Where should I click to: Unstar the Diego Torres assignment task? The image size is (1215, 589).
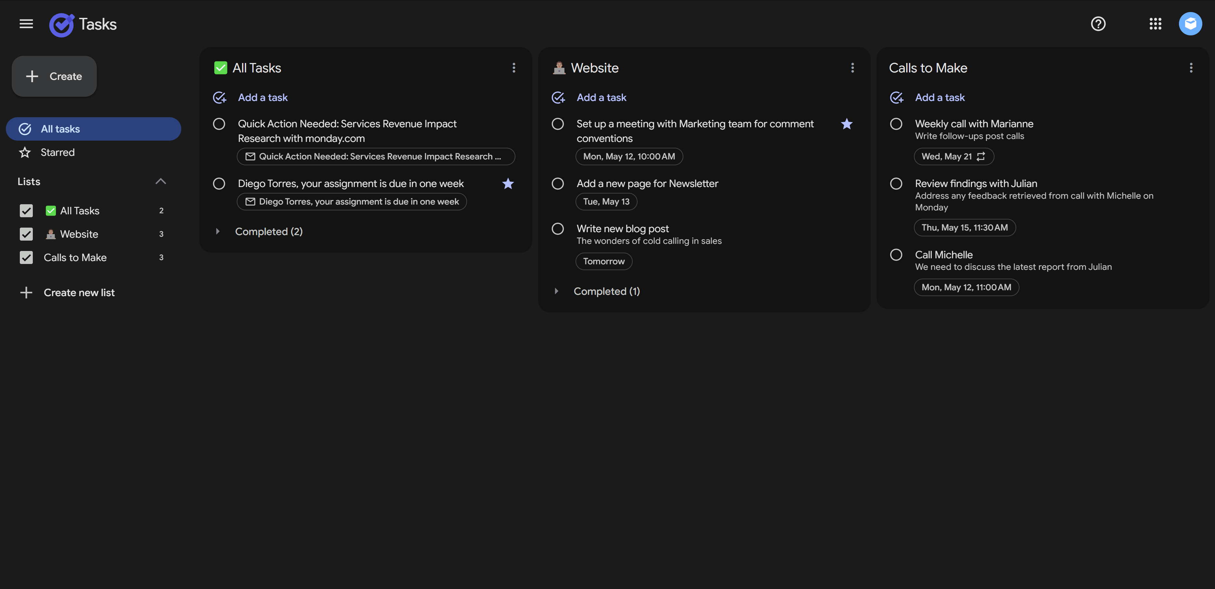[508, 183]
